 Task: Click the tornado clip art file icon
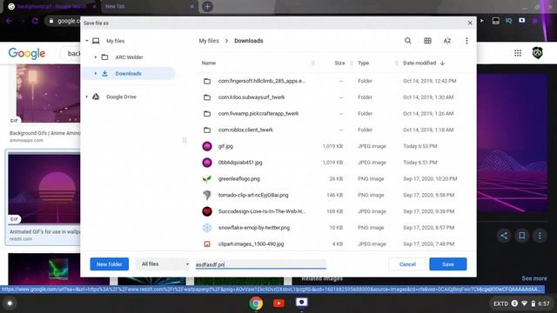pos(207,195)
